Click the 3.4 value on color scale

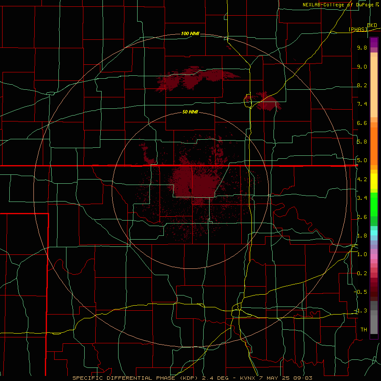[362, 198]
